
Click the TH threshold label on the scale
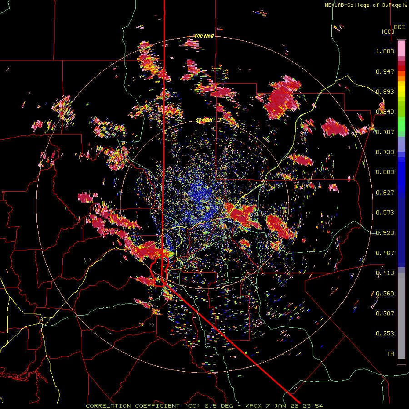(x=390, y=354)
